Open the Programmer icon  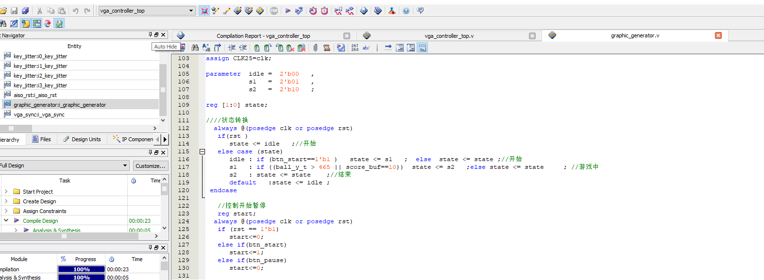click(x=378, y=11)
